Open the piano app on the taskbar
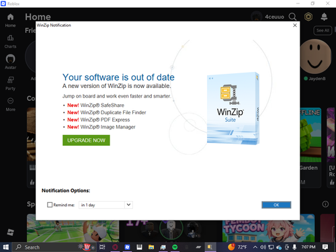The height and width of the screenshot is (252, 336). (x=139, y=247)
